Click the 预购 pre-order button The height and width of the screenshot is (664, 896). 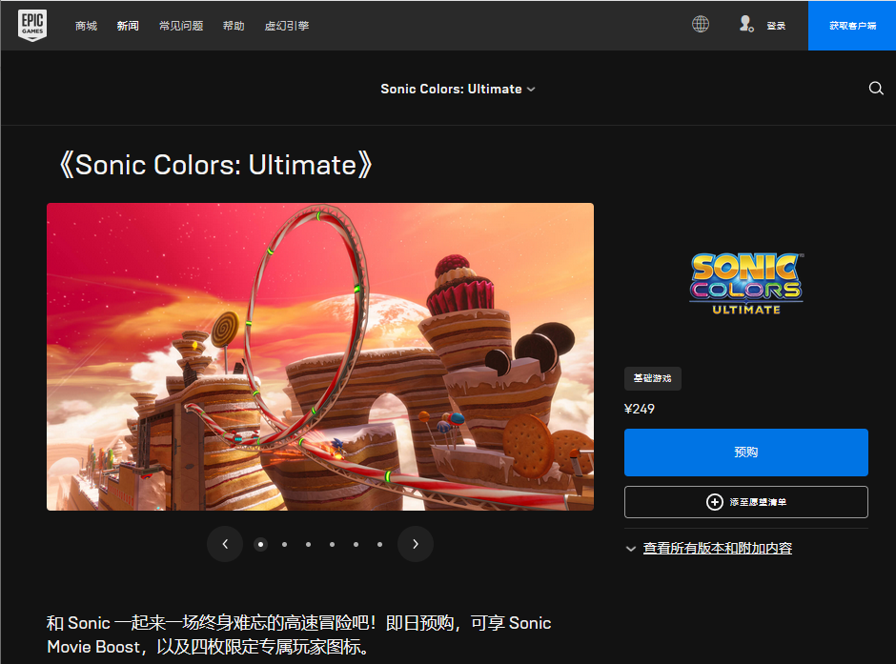pyautogui.click(x=745, y=453)
